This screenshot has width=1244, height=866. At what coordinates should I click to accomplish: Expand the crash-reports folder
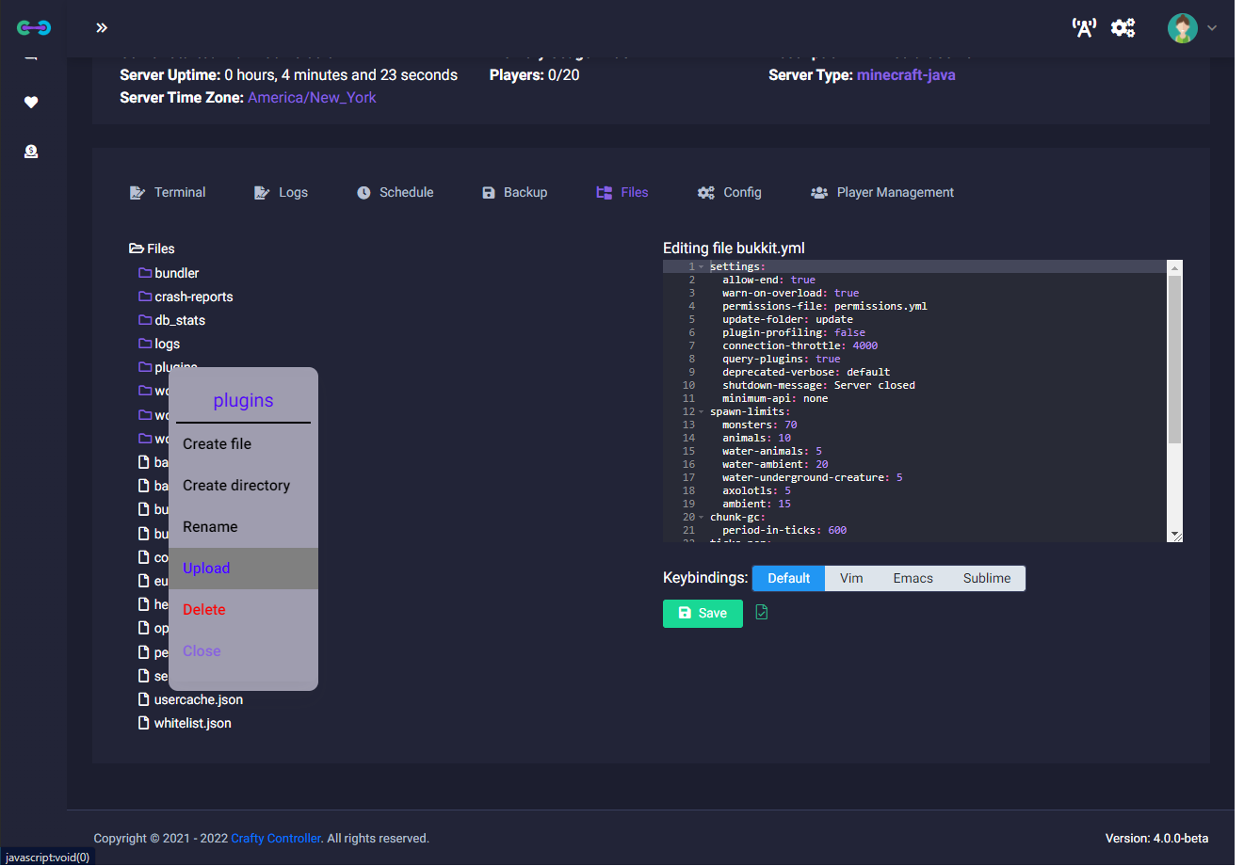[193, 297]
